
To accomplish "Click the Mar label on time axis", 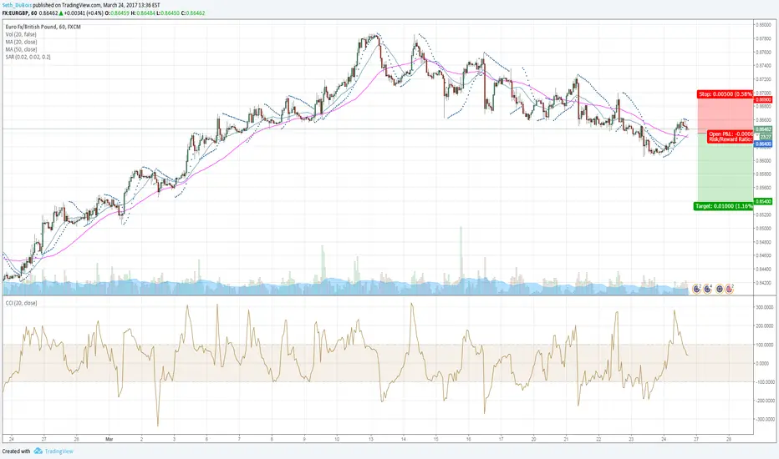I will 109,439.
